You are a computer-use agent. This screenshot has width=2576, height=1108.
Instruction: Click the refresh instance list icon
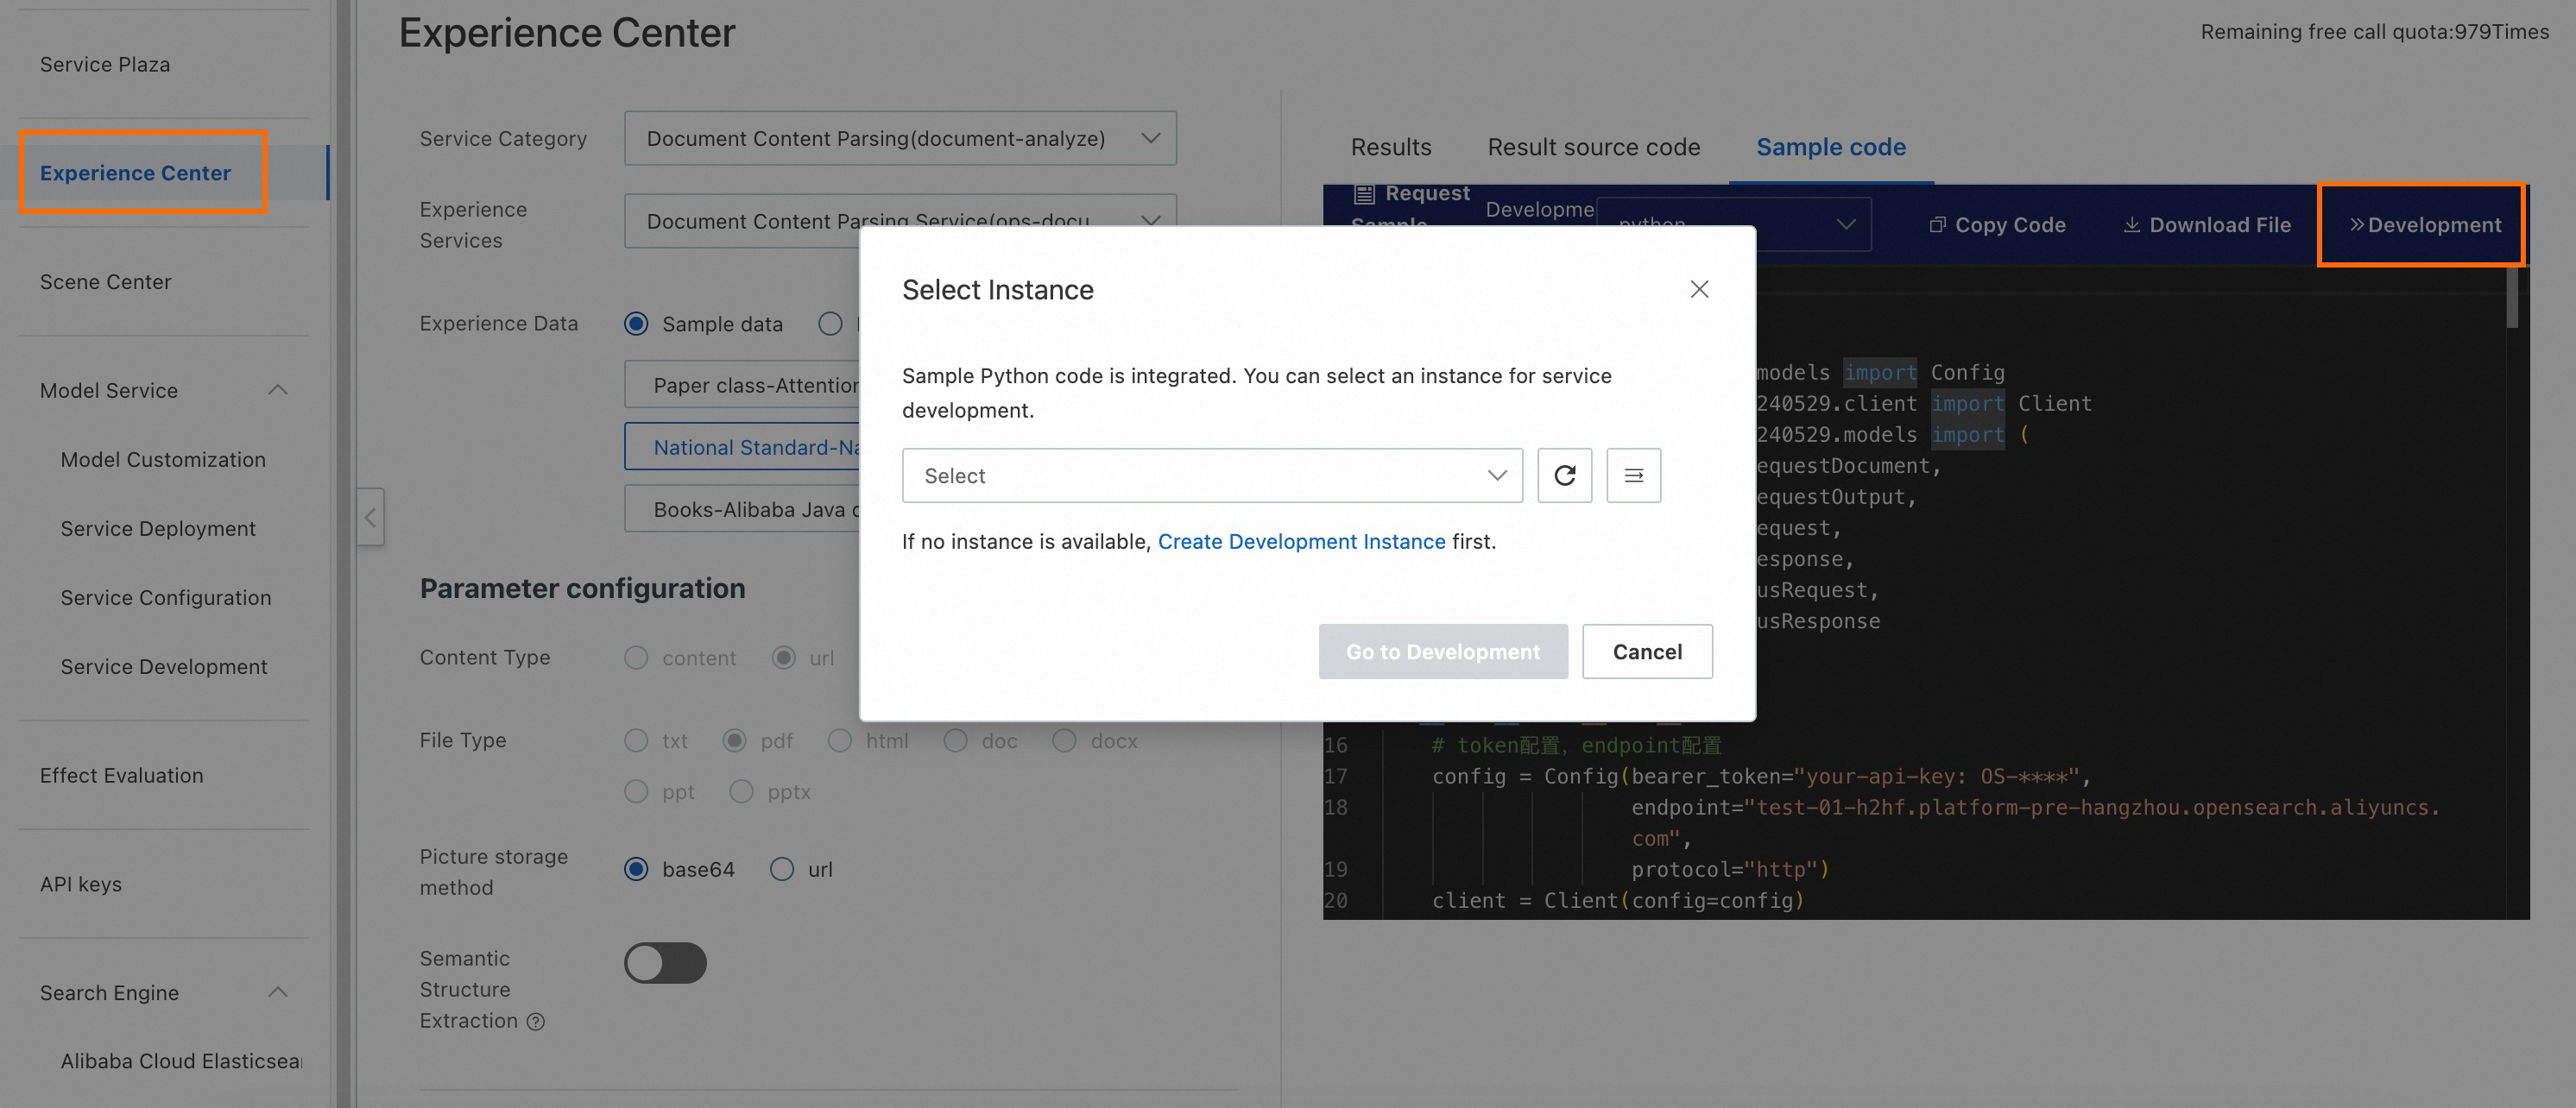tap(1564, 476)
